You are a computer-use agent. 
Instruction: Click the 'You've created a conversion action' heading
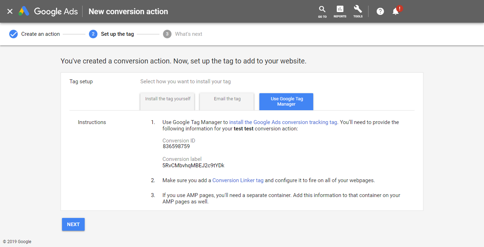184,61
